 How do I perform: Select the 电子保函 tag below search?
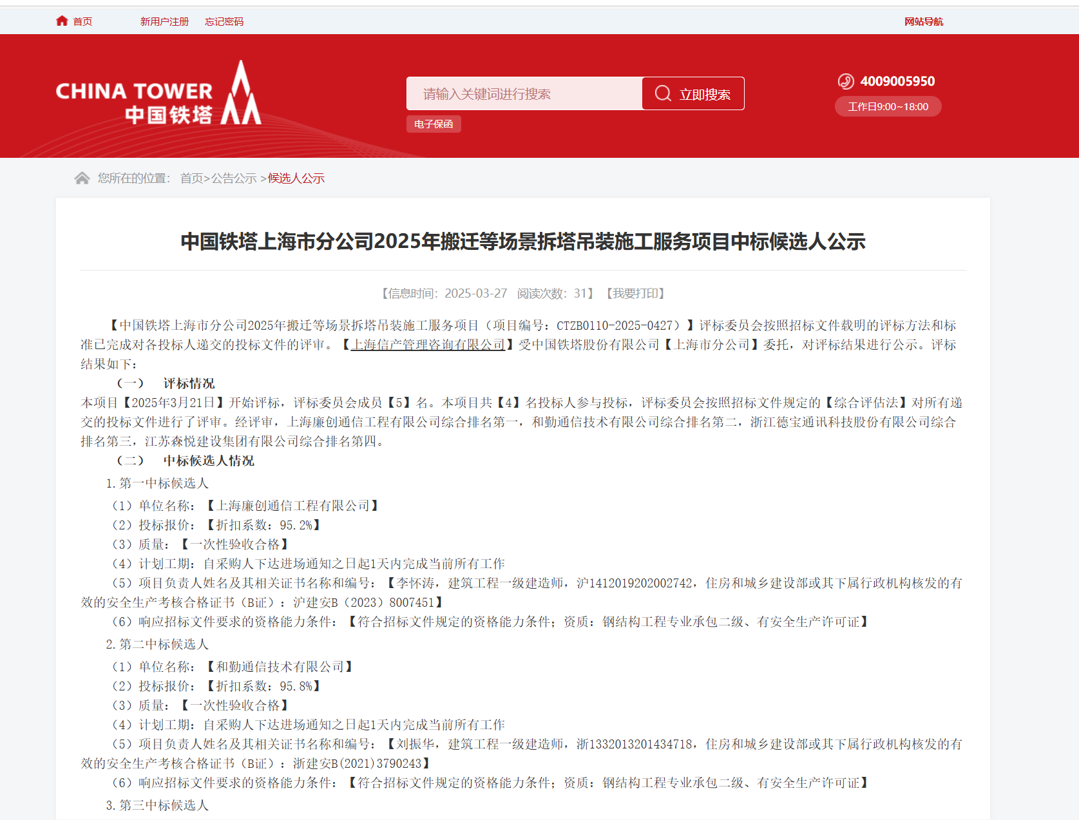pyautogui.click(x=434, y=124)
